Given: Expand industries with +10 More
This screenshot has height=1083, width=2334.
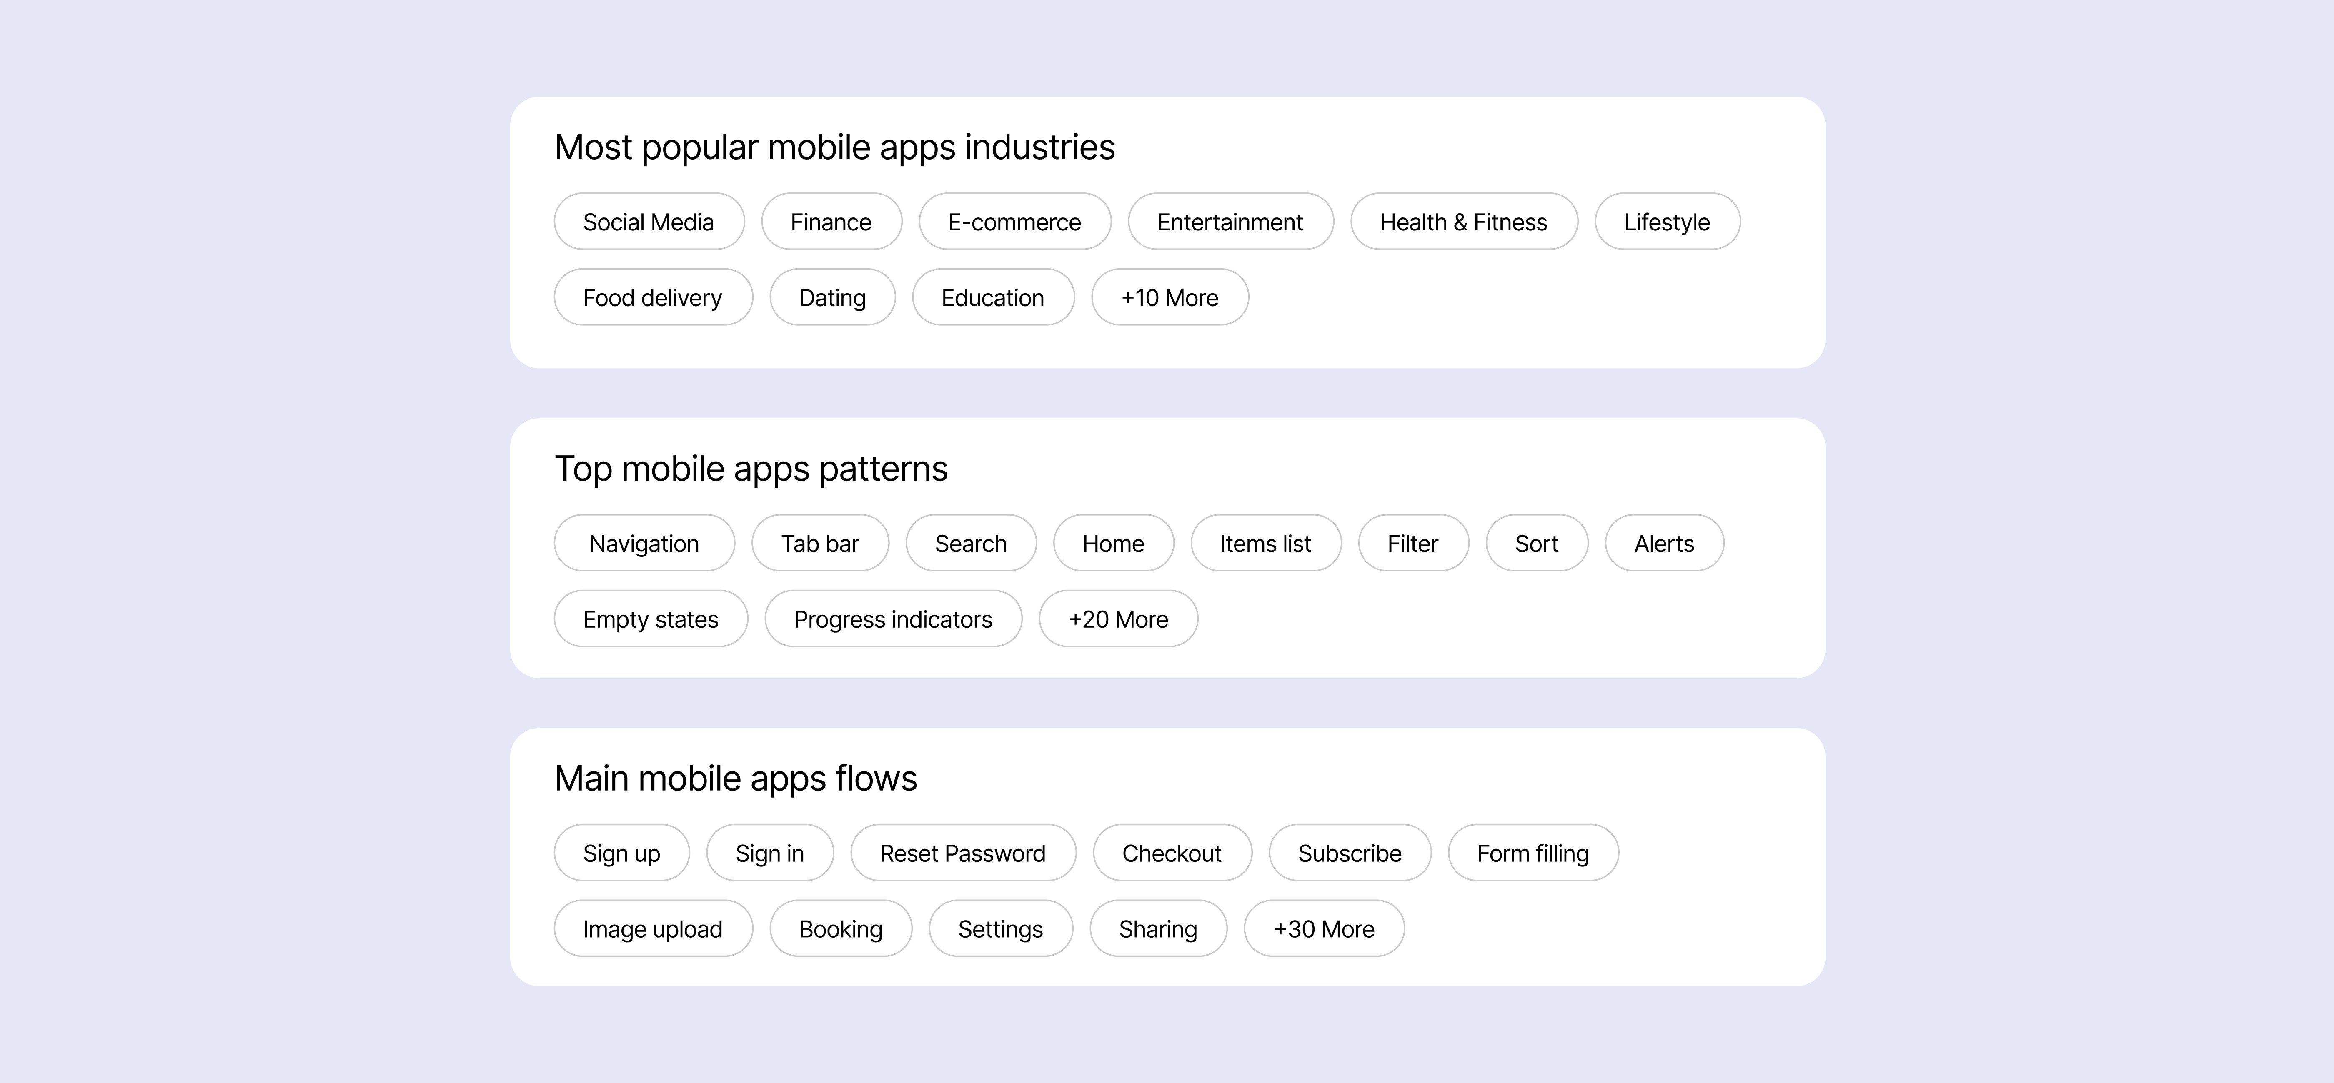Looking at the screenshot, I should tap(1170, 297).
